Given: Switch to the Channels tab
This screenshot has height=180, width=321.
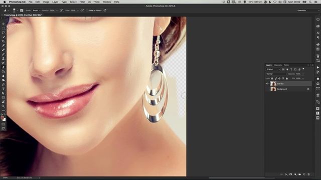Looking at the screenshot, I should coord(278,65).
